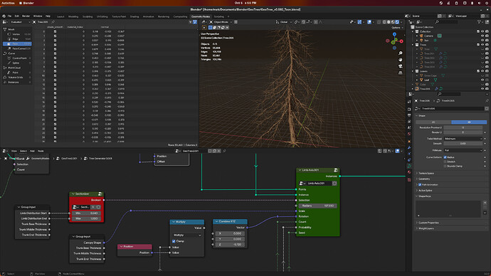Switch to the Layout workspace tab

pyautogui.click(x=60, y=16)
